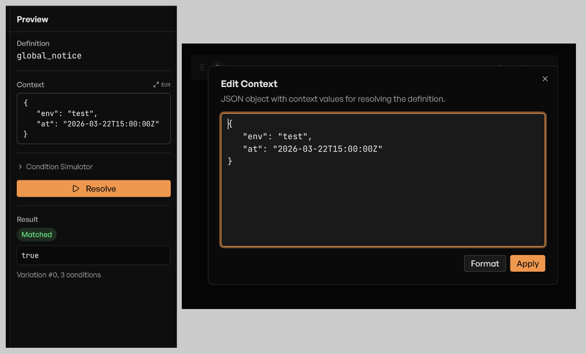Click the Matched result badge
This screenshot has height=354, width=586.
click(37, 234)
